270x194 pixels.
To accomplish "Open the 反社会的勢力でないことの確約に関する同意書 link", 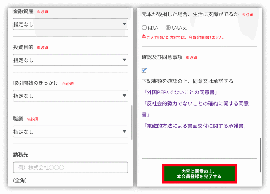I will pyautogui.click(x=195, y=103).
